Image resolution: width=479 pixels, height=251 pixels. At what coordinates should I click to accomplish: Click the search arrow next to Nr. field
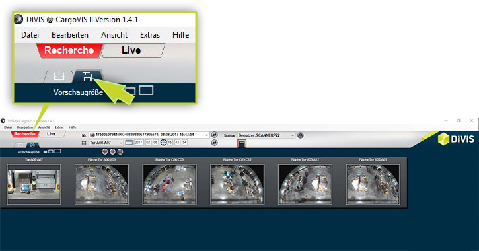215,135
